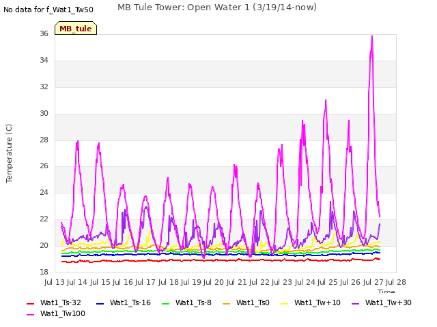Viewport: 437px width, 327px height.
Task: Click the y-axis value 36
Action: pos(44,33)
